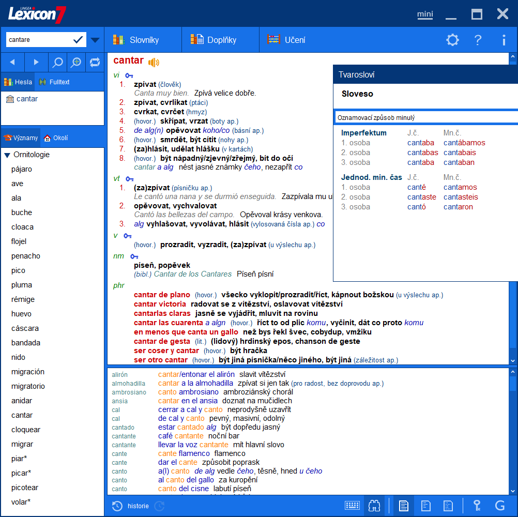Click the alirón entry in lower panel

click(x=119, y=375)
